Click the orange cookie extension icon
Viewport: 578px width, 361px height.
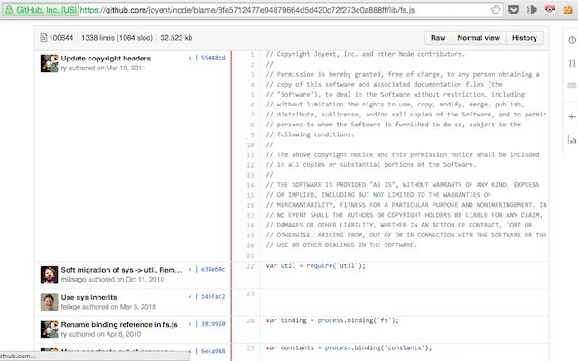pos(568,10)
